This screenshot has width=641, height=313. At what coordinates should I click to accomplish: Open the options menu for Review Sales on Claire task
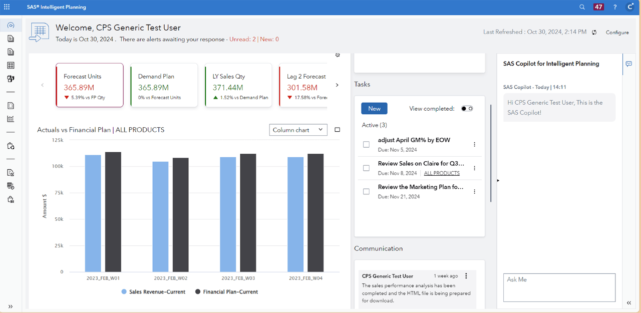pyautogui.click(x=474, y=168)
